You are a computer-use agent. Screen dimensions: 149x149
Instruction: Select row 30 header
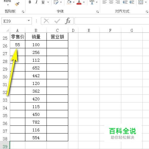pyautogui.click(x=5, y=75)
